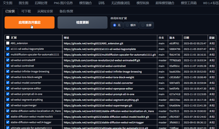
Task: Uncheck stable-diffusion-webui-wd14-tagger extension
Action: pos(8,122)
